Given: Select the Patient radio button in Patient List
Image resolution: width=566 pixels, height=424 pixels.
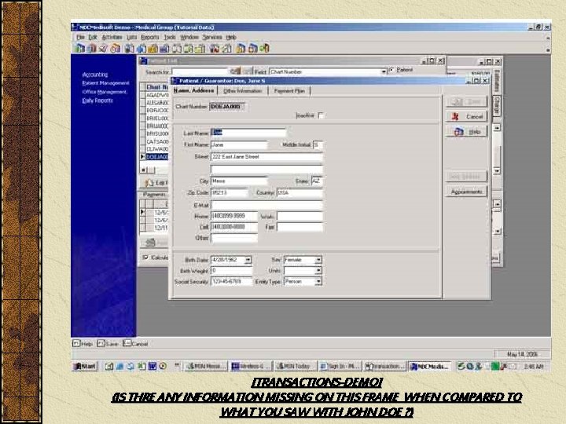Looking at the screenshot, I should coord(391,70).
